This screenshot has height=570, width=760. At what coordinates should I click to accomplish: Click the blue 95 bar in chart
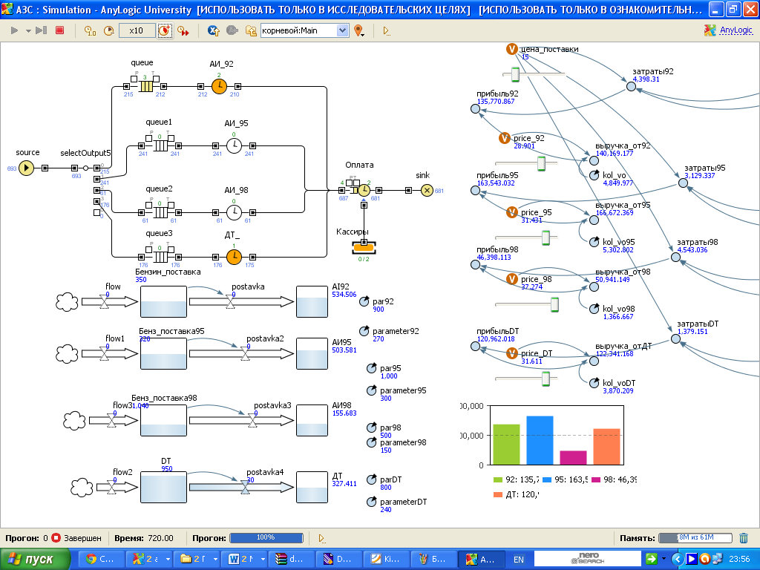[540, 440]
